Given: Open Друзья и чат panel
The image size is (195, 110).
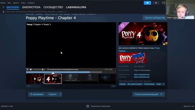Looking at the screenshot, I should coord(189,106).
